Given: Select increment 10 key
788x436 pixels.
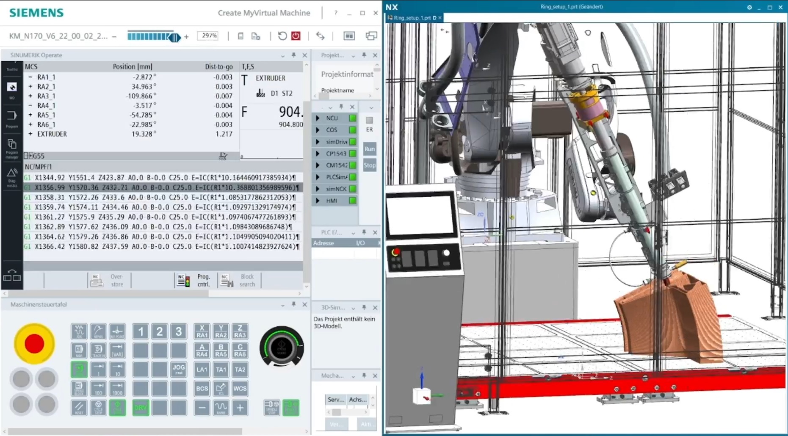Looking at the screenshot, I should [117, 369].
